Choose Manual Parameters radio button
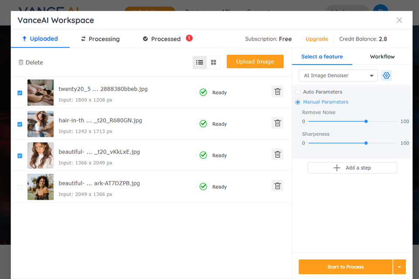Image resolution: width=419 pixels, height=279 pixels. 298,102
